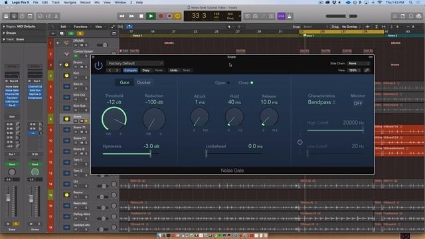The image size is (425, 239).
Task: Open the Note Pads icon
Action: click(x=403, y=16)
